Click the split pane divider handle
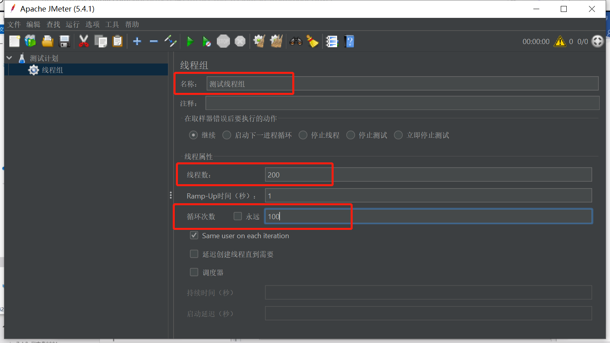Viewport: 610px width, 343px height. 171,195
